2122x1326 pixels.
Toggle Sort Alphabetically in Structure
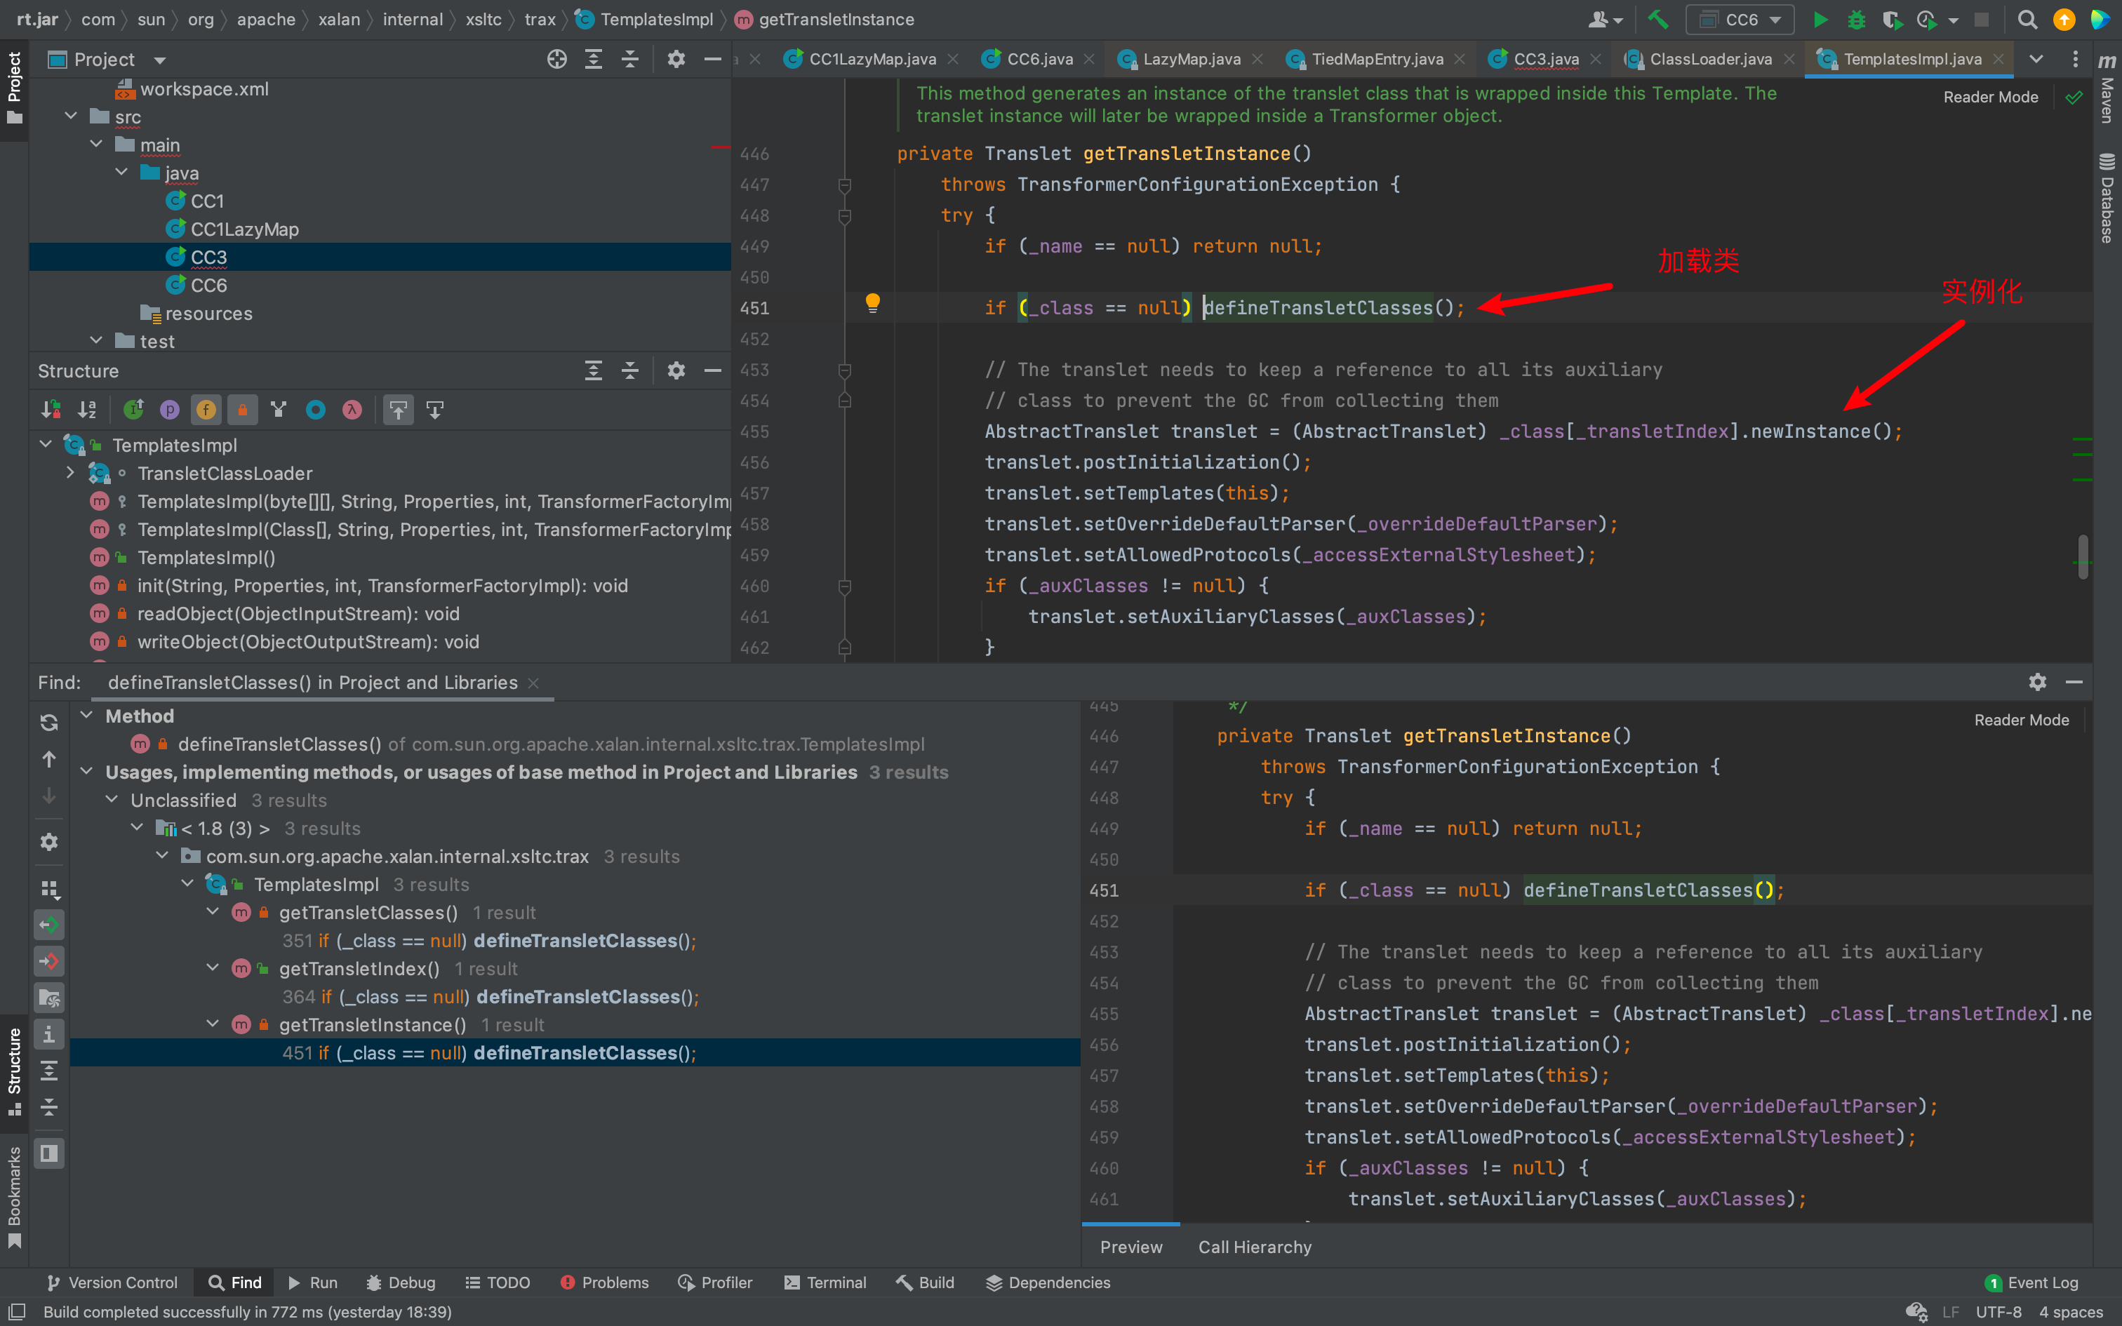click(x=87, y=410)
